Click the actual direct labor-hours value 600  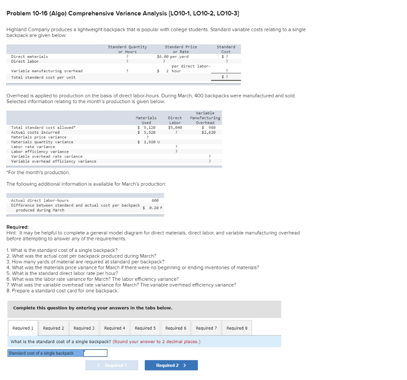155,200
